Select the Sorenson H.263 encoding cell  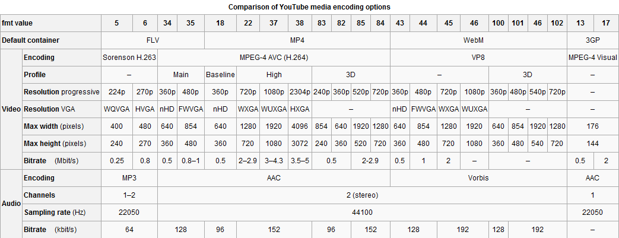129,58
